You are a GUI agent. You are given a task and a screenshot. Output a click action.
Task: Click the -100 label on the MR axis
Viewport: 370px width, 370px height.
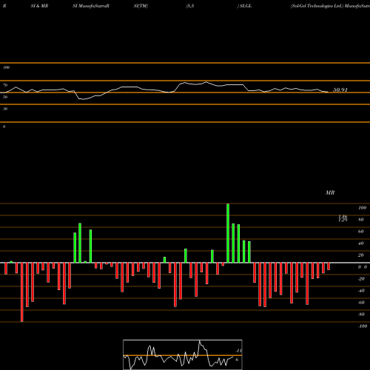pyautogui.click(x=363, y=326)
